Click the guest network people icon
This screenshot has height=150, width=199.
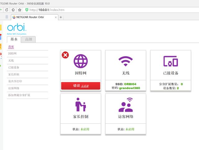pyautogui.click(x=126, y=104)
